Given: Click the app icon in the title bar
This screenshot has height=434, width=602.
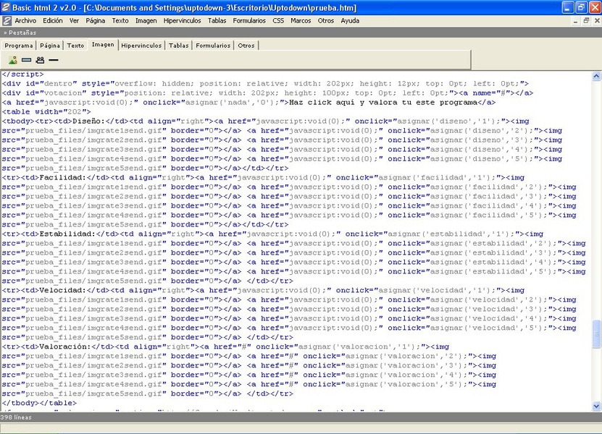Looking at the screenshot, I should click(x=5, y=7).
